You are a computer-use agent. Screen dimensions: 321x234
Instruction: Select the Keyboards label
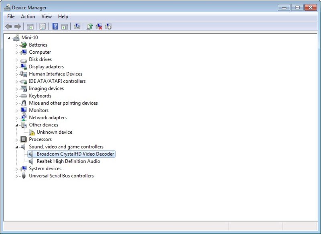[40, 96]
